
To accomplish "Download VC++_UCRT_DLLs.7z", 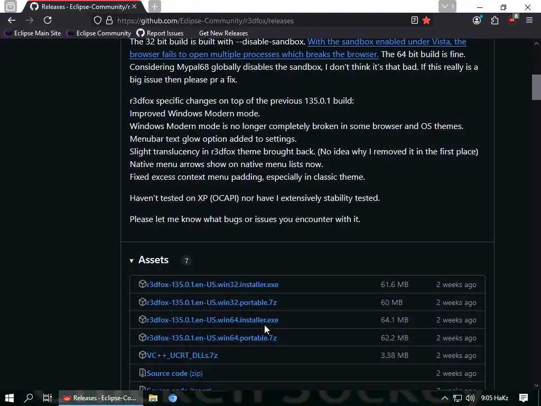I will click(x=182, y=355).
